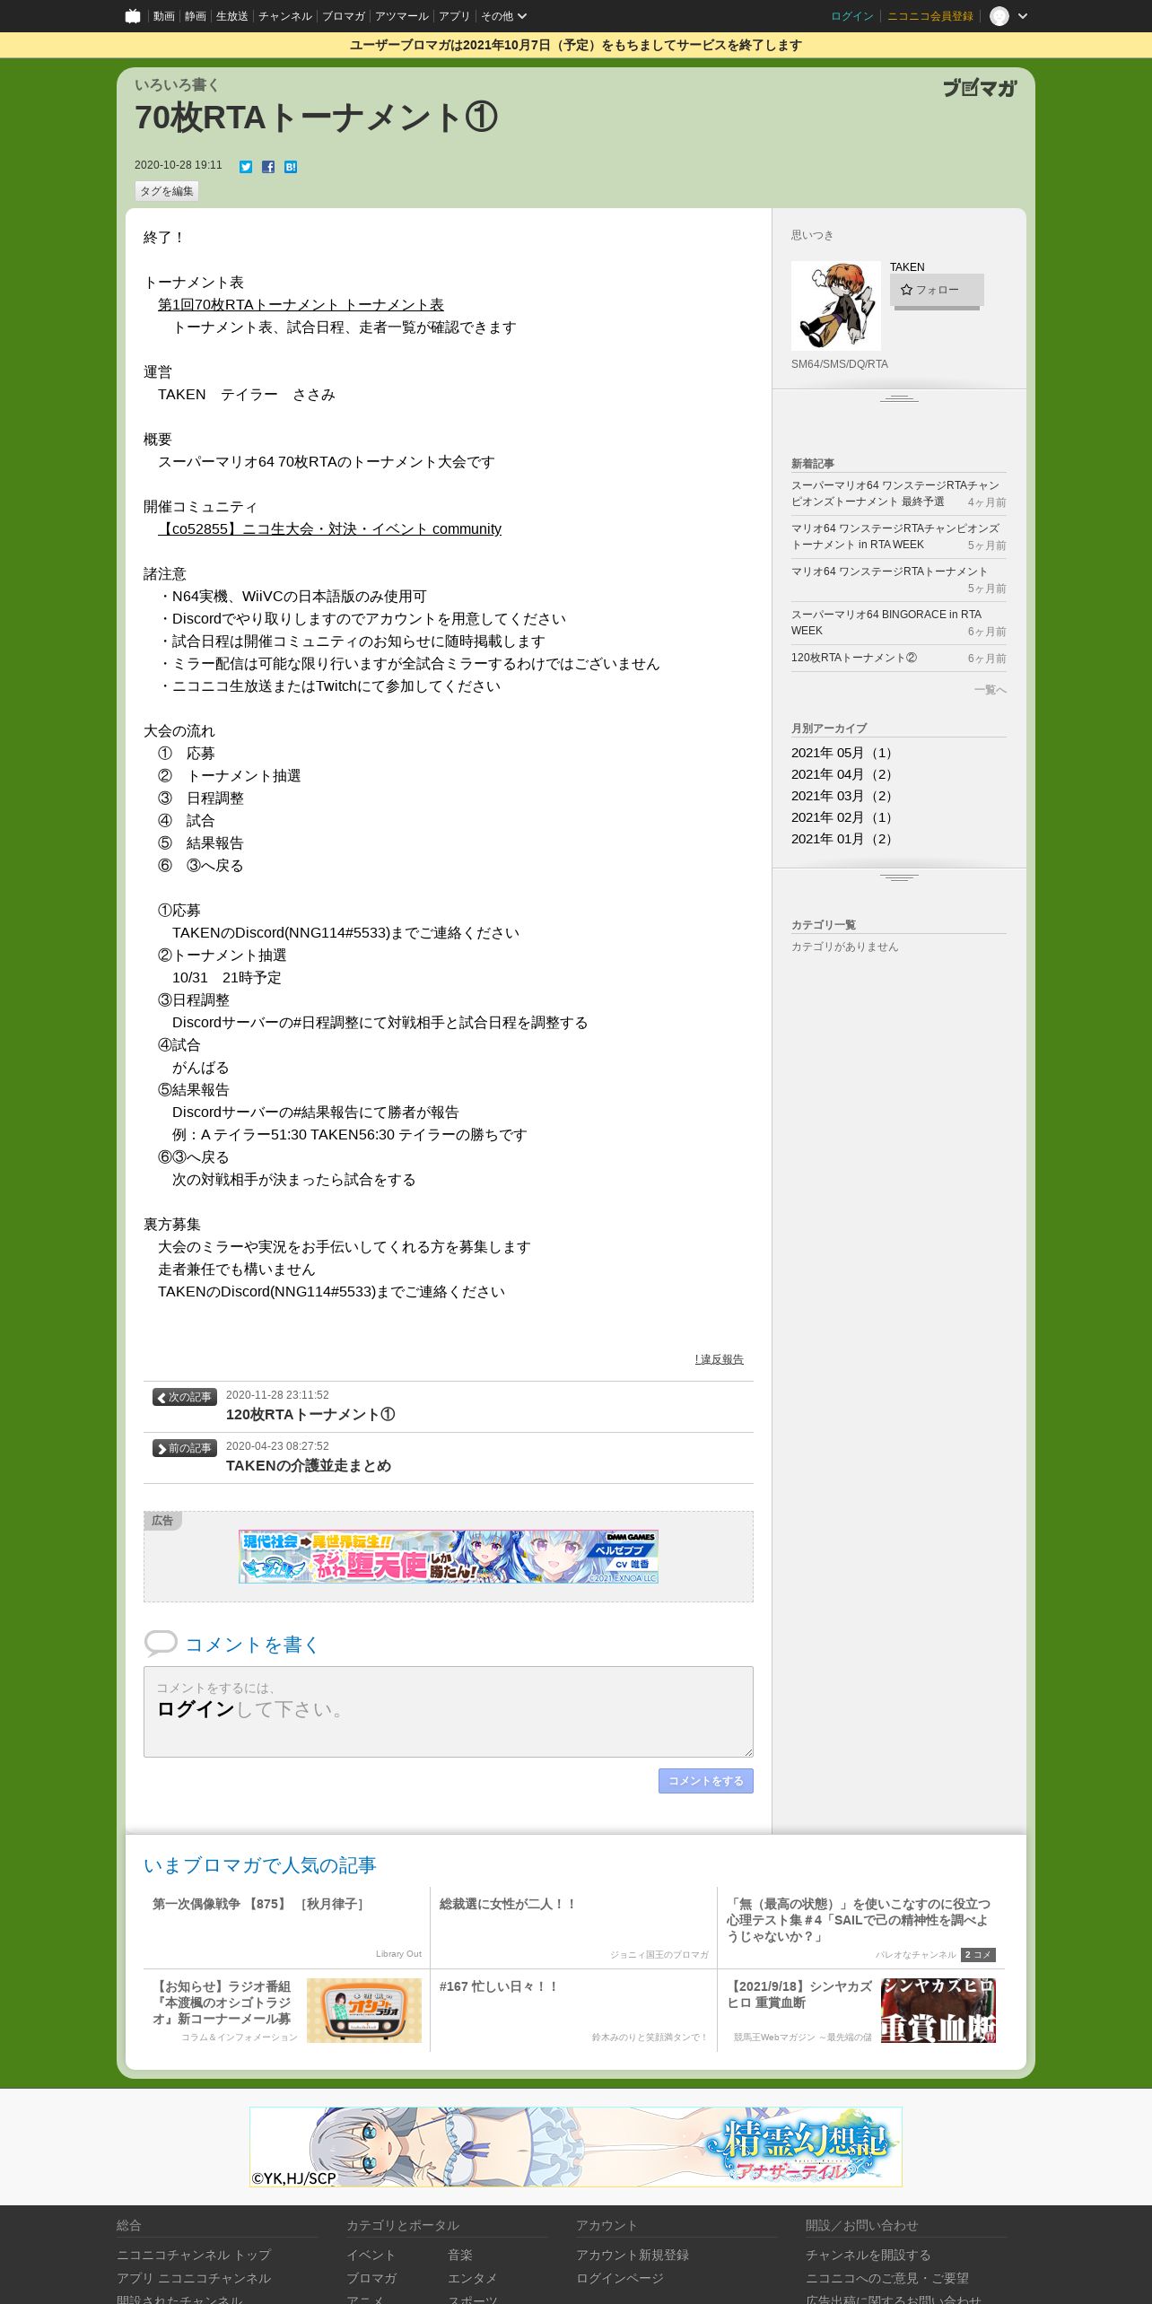Open the 静画 menu item

point(196,16)
